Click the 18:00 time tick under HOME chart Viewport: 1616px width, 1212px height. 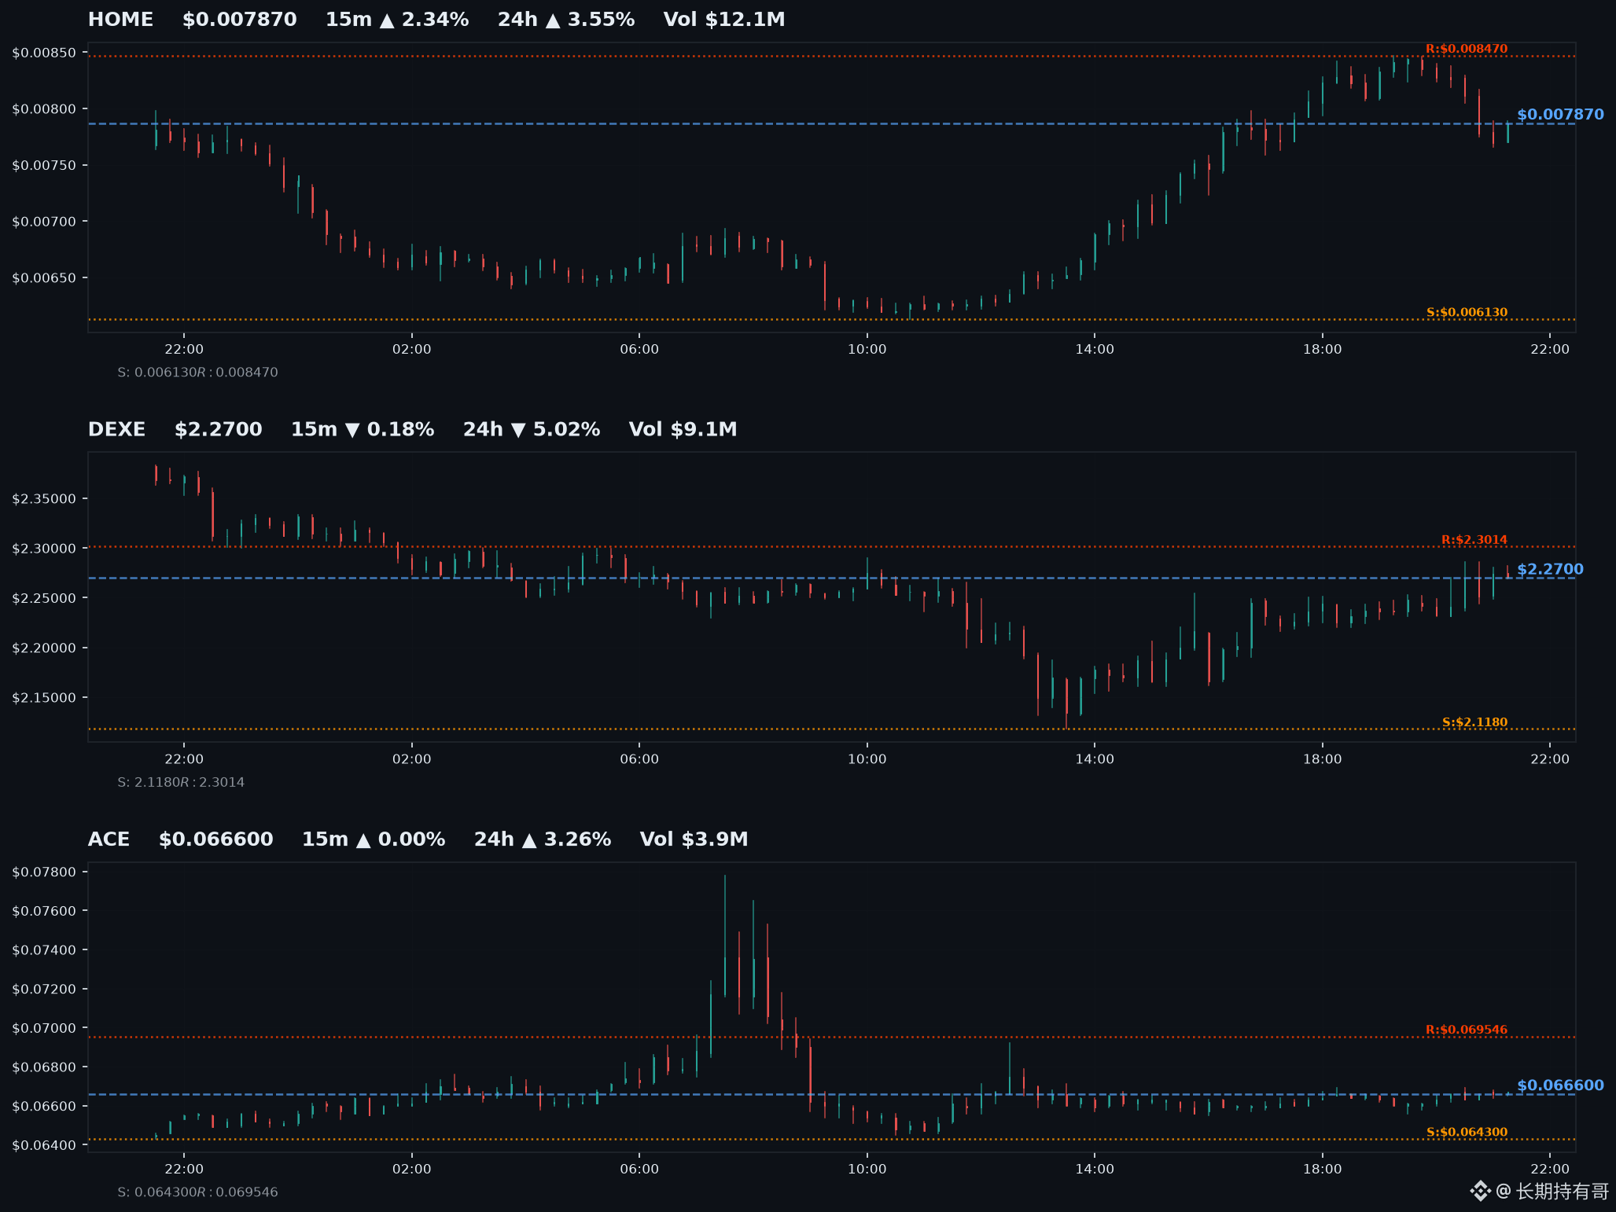tap(1323, 350)
